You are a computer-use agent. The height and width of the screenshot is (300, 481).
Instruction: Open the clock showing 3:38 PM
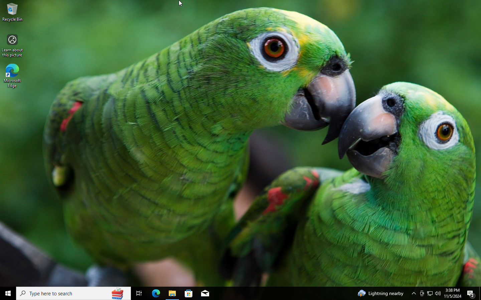[x=453, y=293]
